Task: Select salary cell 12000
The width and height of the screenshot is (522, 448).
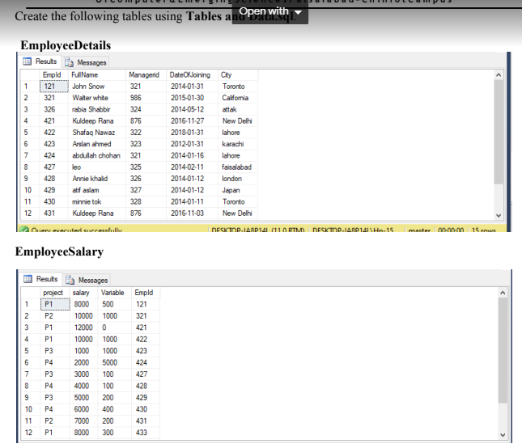Action: (84, 328)
